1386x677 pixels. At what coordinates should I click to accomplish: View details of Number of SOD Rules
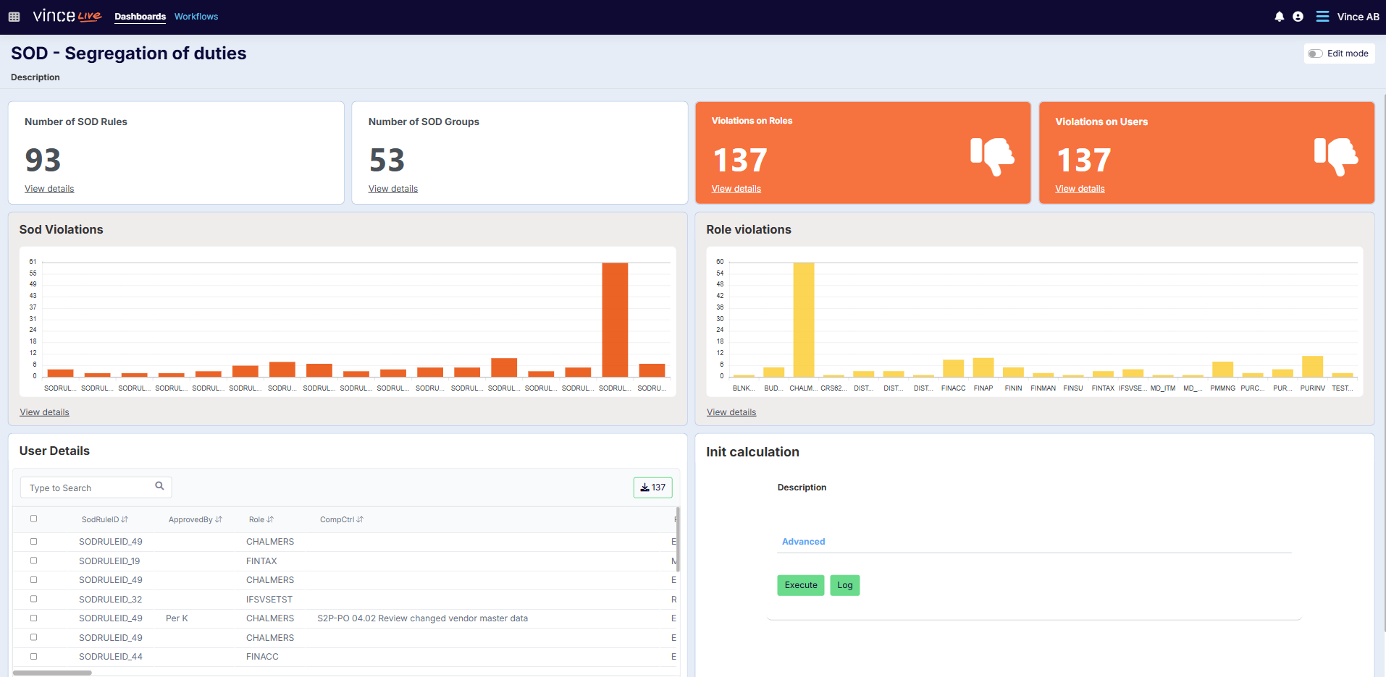pos(49,189)
